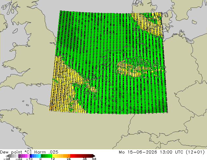Click the '12' legend value
Image resolution: width=207 pixels, height=160 pixels.
coord(53,159)
